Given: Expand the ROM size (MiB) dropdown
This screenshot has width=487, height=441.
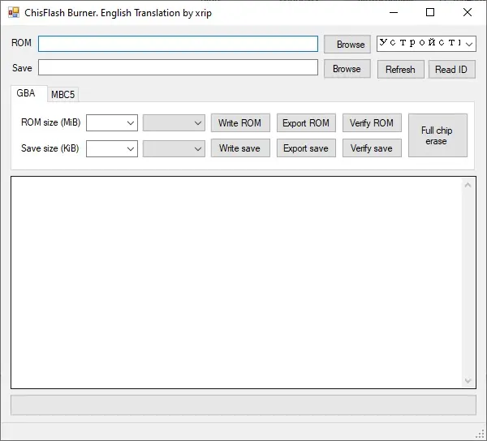Looking at the screenshot, I should (x=112, y=122).
